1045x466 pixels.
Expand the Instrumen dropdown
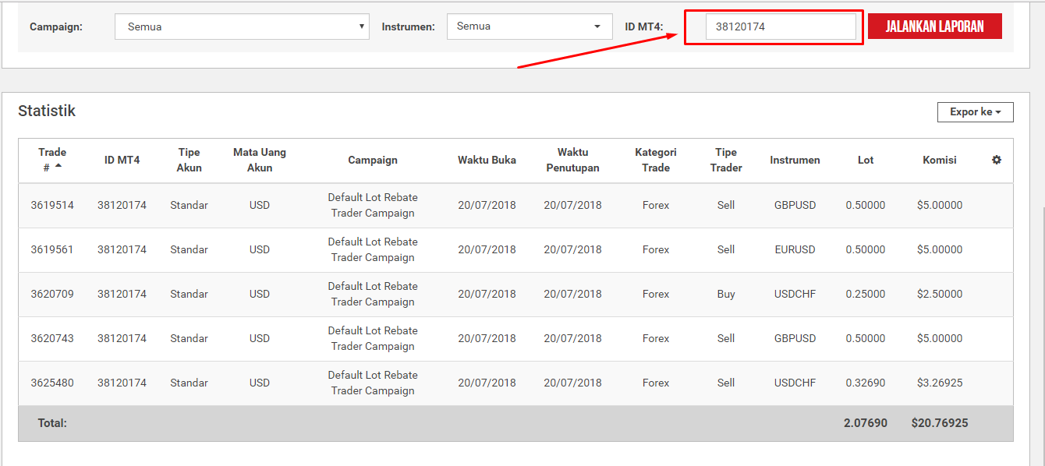(x=530, y=26)
